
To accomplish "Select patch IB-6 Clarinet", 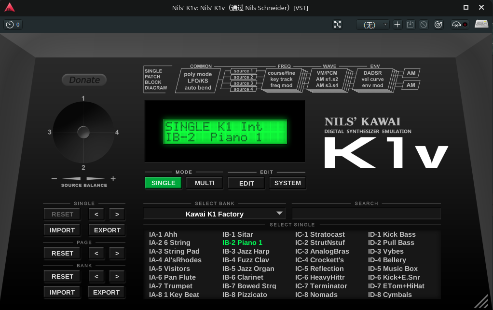I will tap(243, 277).
